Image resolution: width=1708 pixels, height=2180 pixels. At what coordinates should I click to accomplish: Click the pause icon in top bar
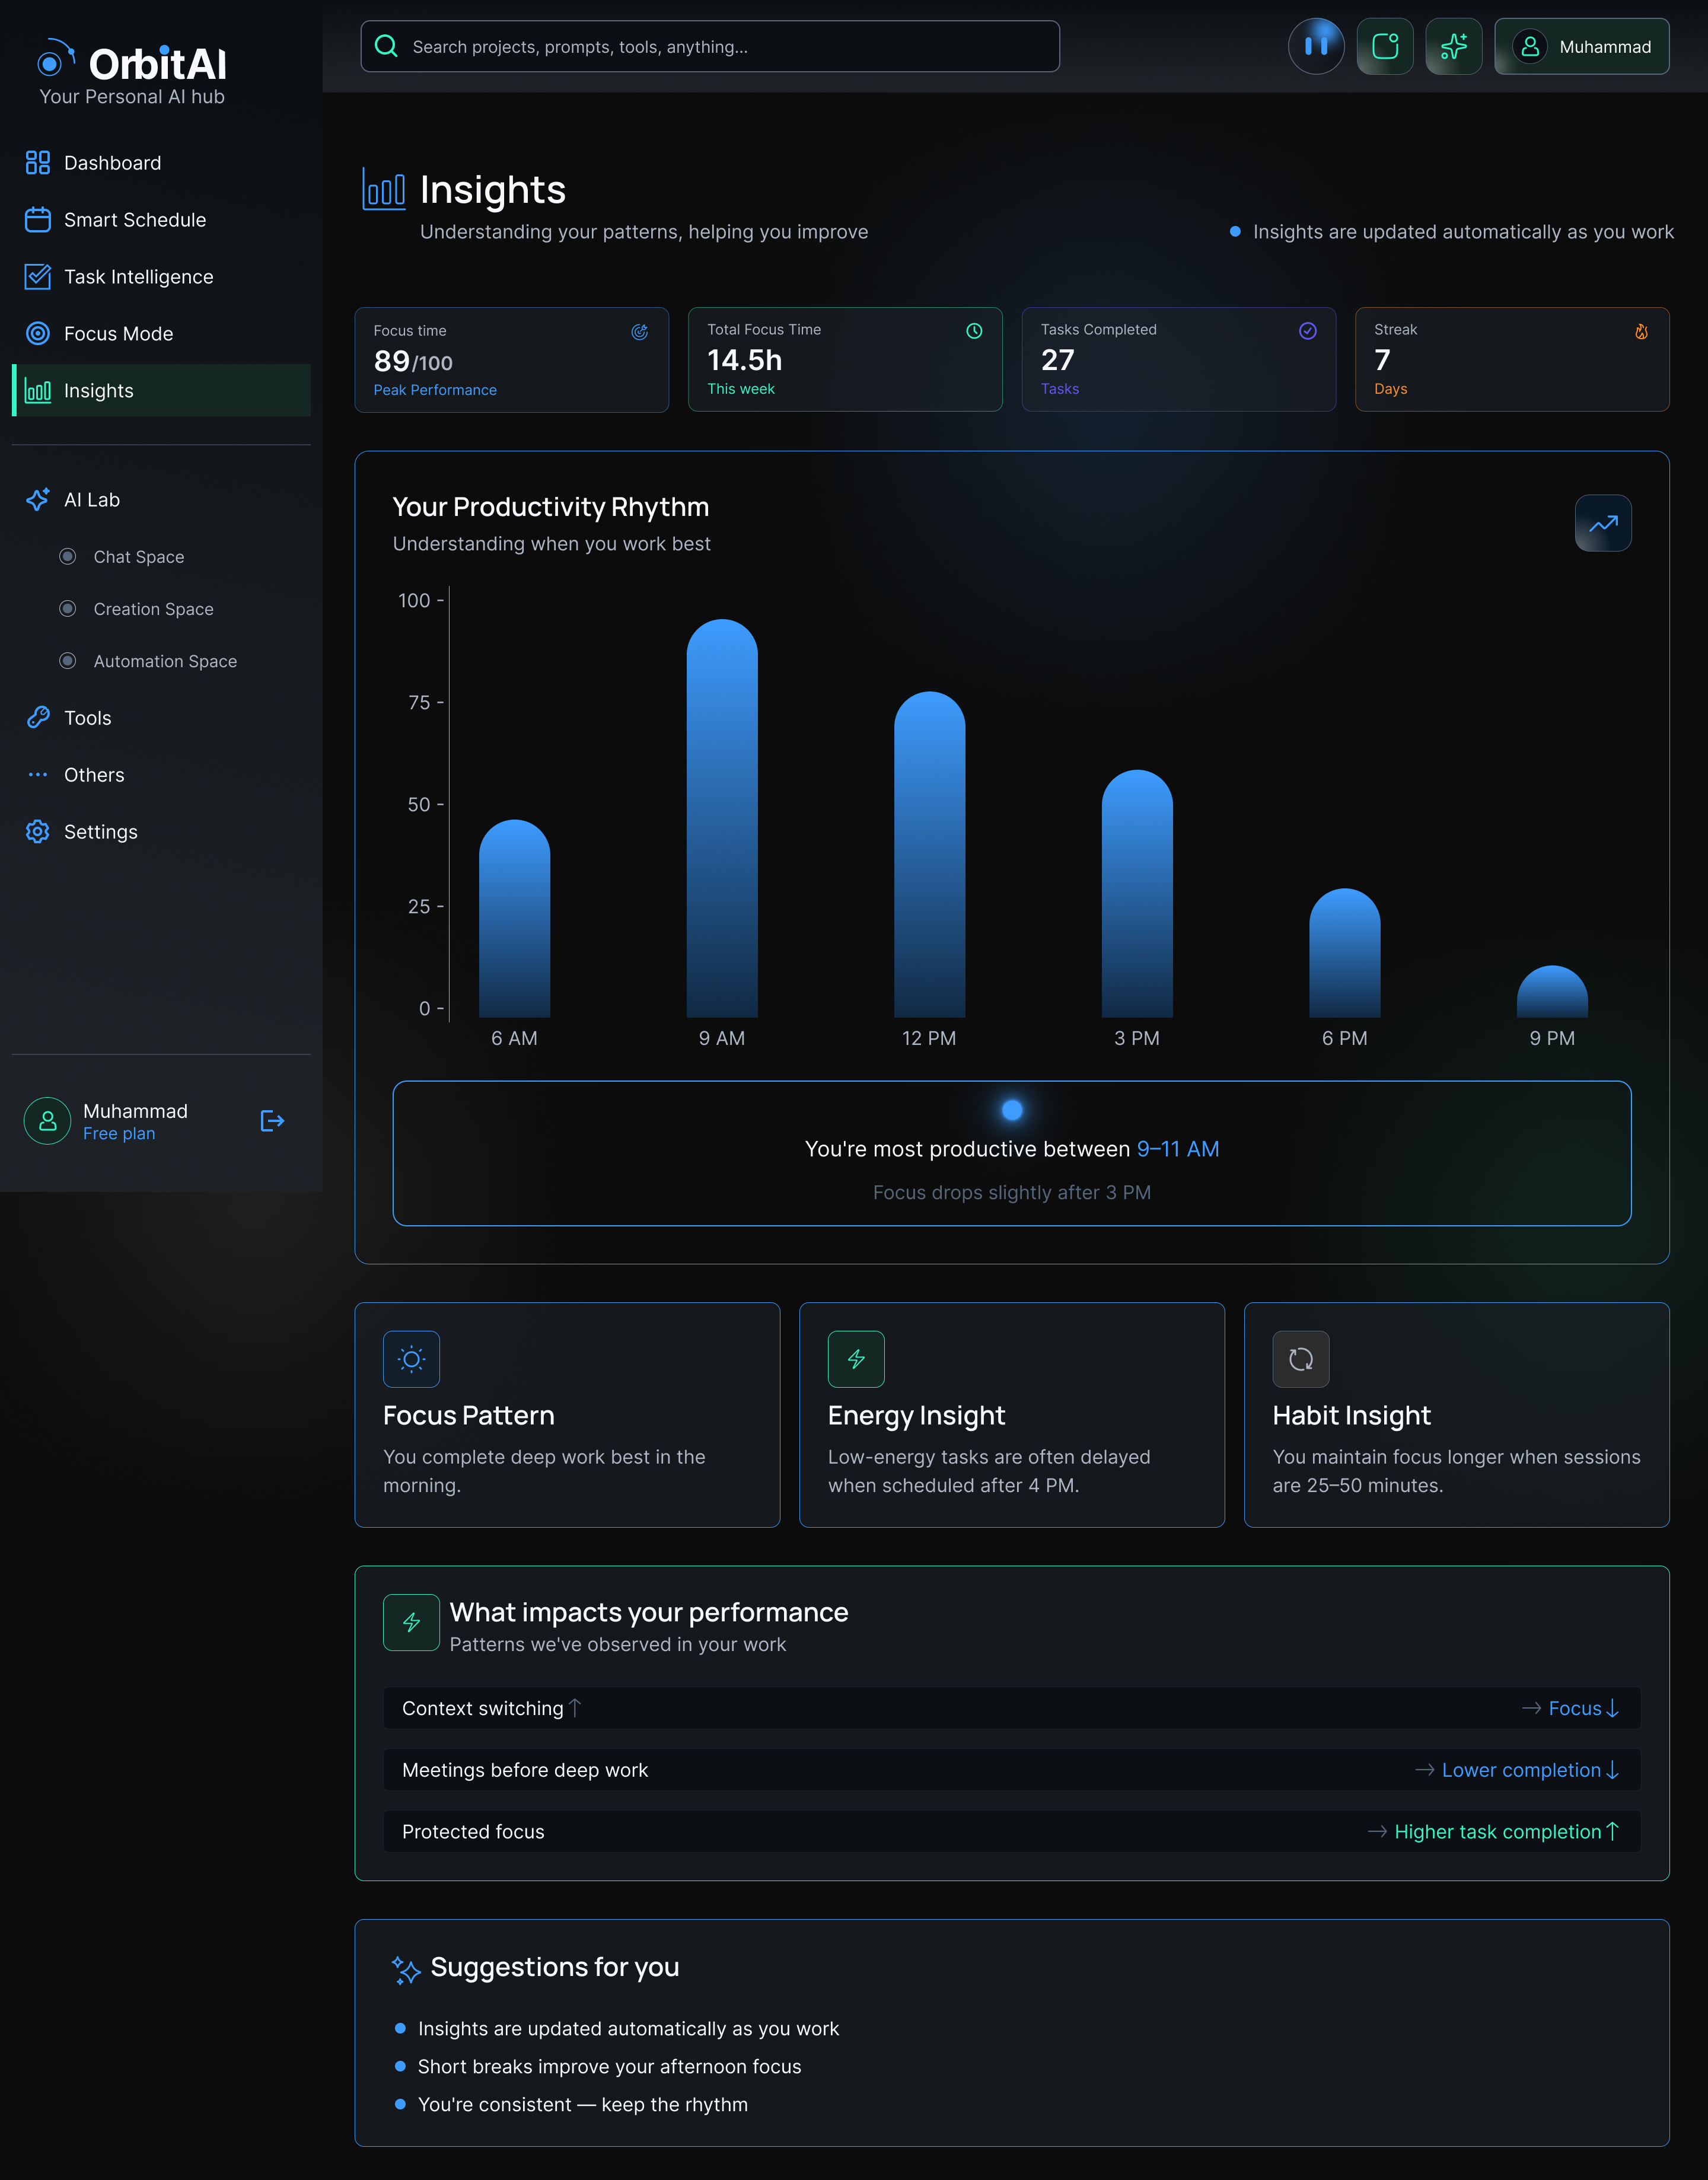coord(1316,46)
